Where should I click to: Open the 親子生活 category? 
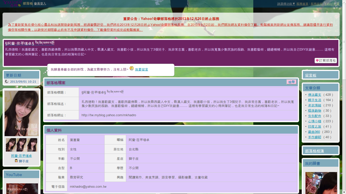coord(314,100)
